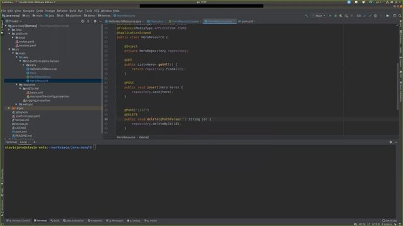Open the Event Log
This screenshot has height=226, width=403.
pyautogui.click(x=389, y=220)
